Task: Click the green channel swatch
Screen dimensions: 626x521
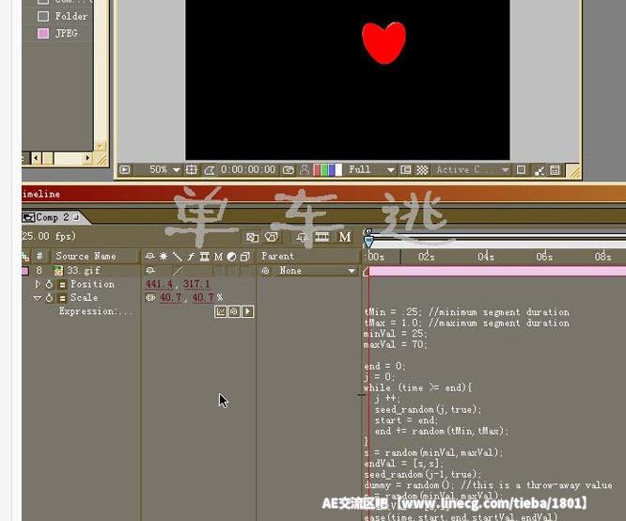Action: coord(323,170)
